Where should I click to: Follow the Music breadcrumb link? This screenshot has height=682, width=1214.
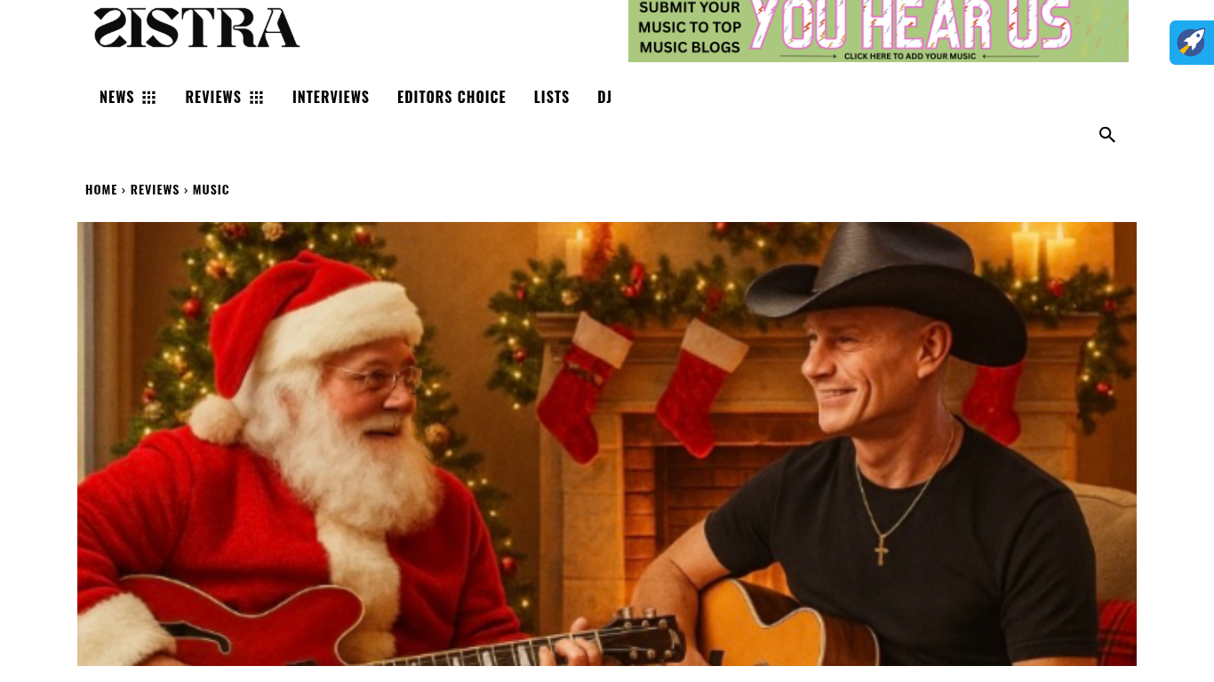[x=211, y=189]
